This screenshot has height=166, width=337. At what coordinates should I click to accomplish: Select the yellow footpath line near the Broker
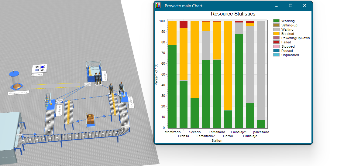coord(57,86)
